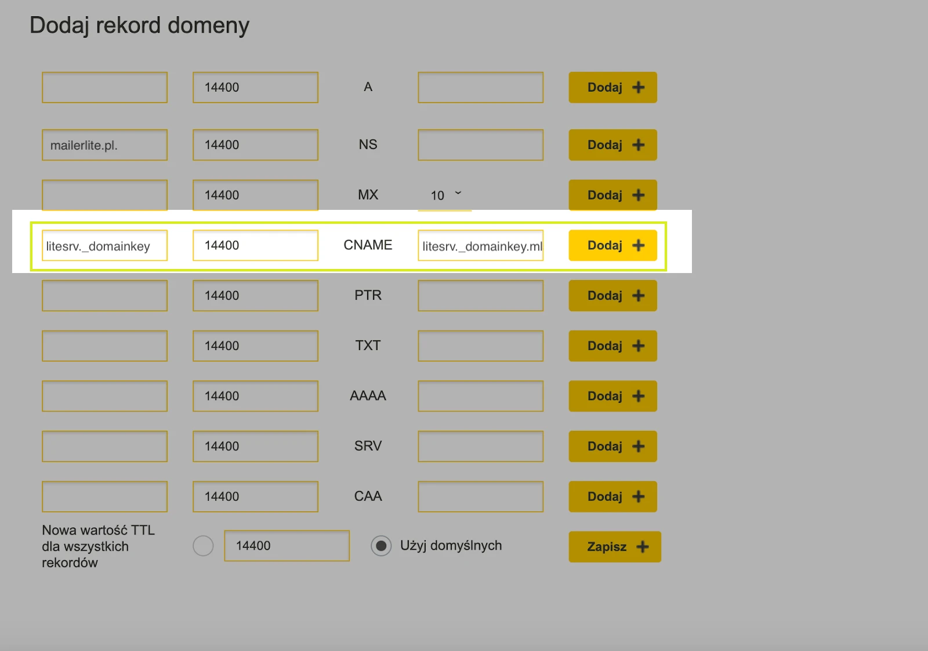Select the custom TTL value radio button
The image size is (928, 651).
coord(203,545)
